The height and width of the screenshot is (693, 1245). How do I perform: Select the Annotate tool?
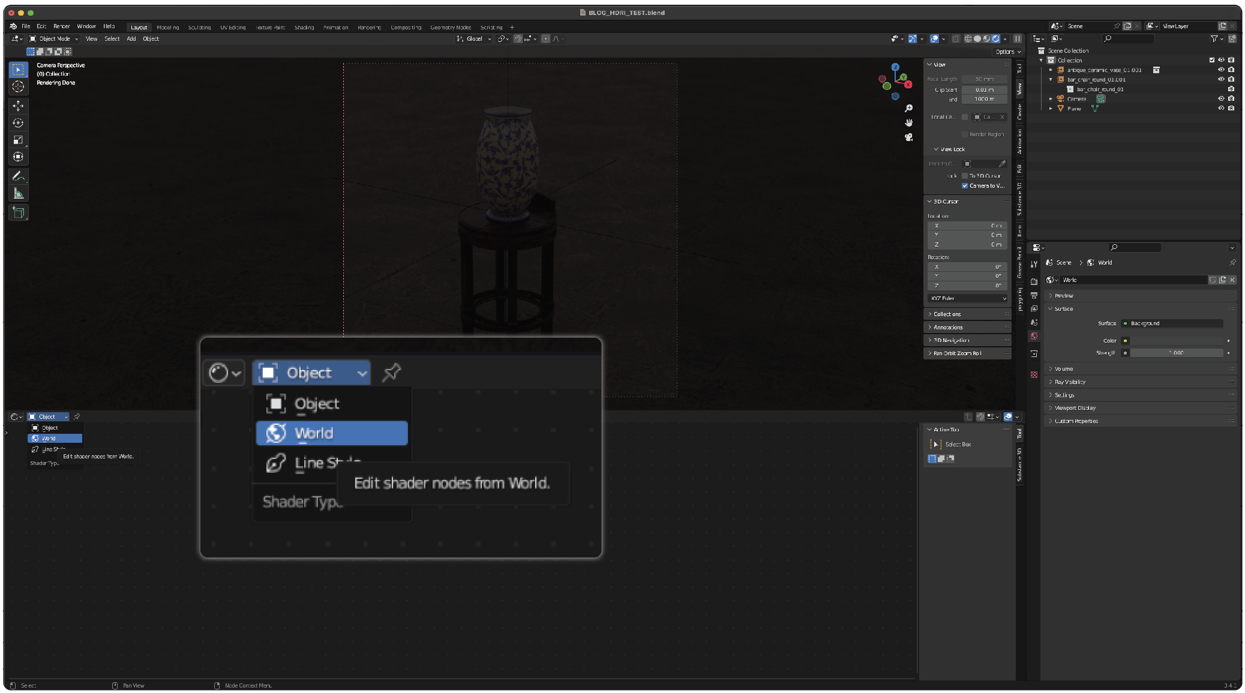[x=18, y=176]
